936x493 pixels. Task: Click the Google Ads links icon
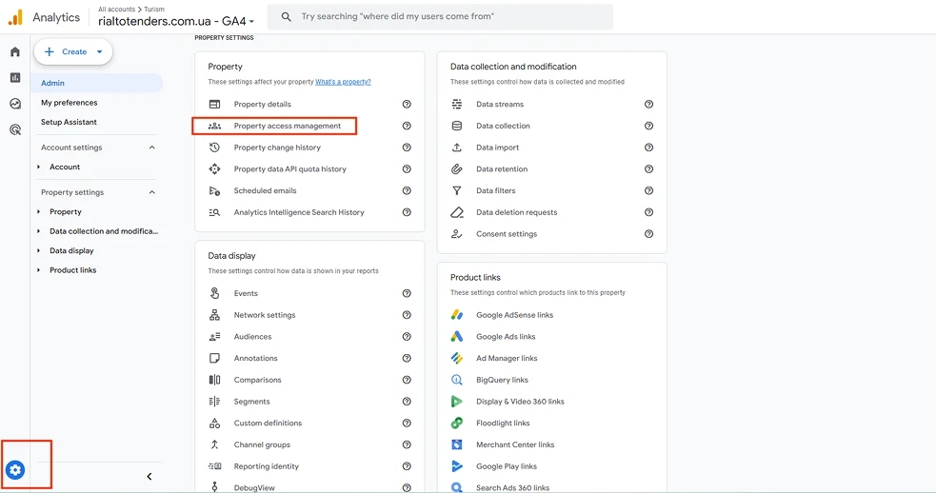457,337
